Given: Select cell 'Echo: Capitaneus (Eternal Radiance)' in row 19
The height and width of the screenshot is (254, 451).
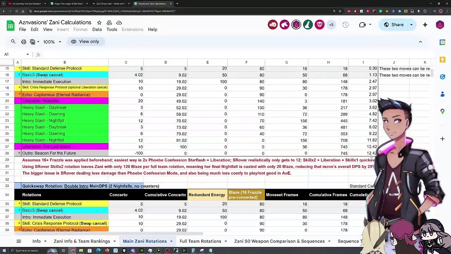Looking at the screenshot, I should (x=64, y=95).
